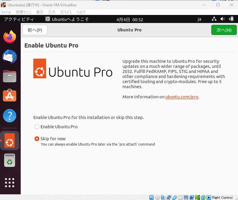Click VirtualBox recording indicator icon
The width and height of the screenshot is (238, 200).
click(192, 197)
